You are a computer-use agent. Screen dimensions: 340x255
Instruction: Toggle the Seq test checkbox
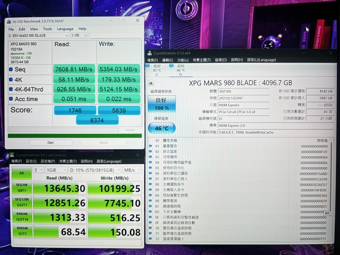(x=10, y=69)
